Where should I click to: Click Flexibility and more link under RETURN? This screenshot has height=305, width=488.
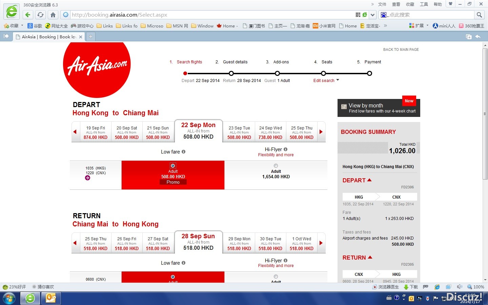[x=276, y=266]
